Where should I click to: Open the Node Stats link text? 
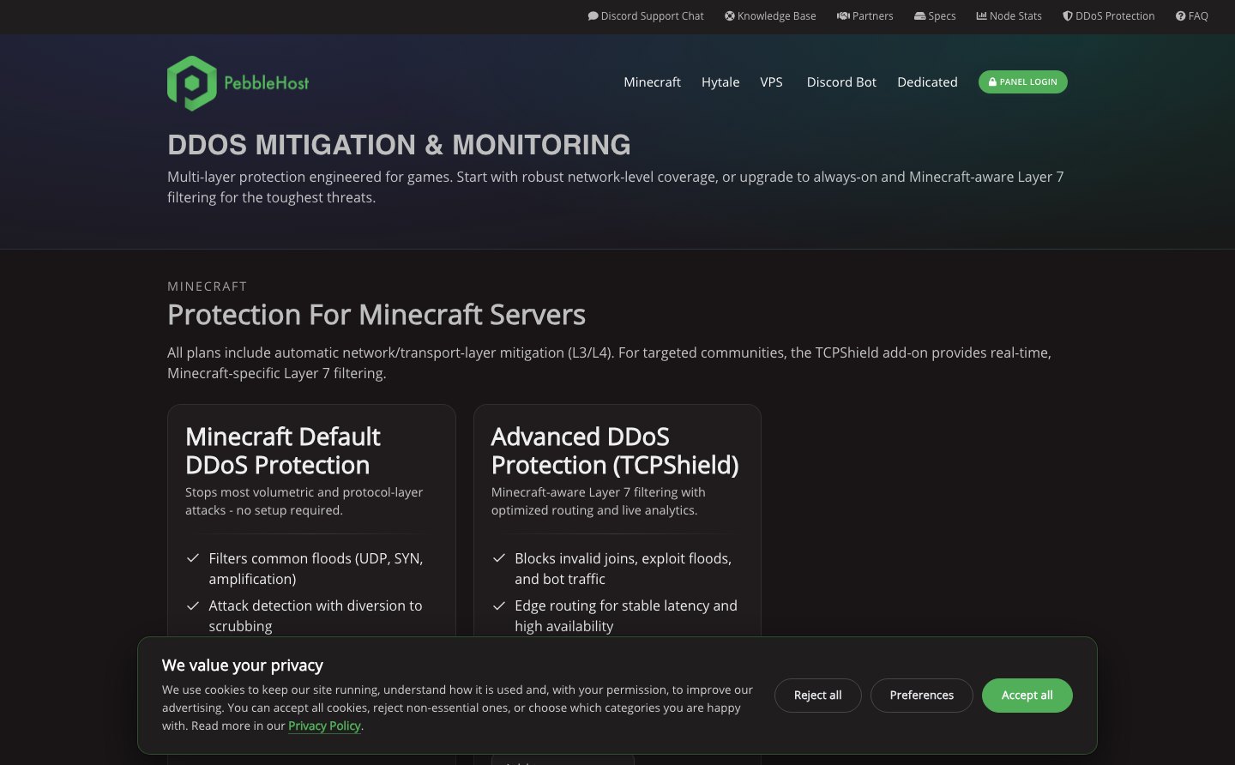[x=1015, y=16]
